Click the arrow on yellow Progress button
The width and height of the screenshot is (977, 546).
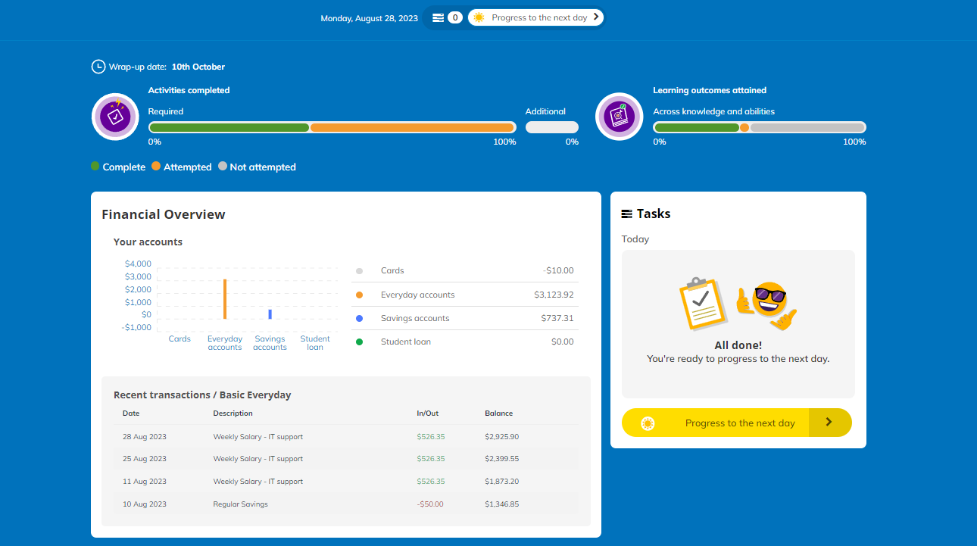pyautogui.click(x=829, y=423)
